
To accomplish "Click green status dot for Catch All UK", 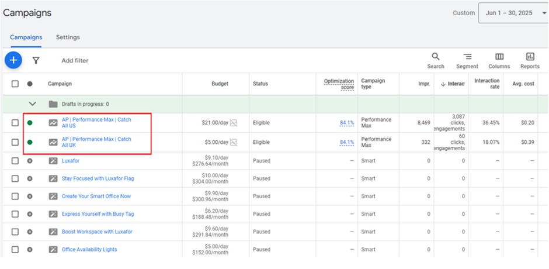I will [30, 142].
